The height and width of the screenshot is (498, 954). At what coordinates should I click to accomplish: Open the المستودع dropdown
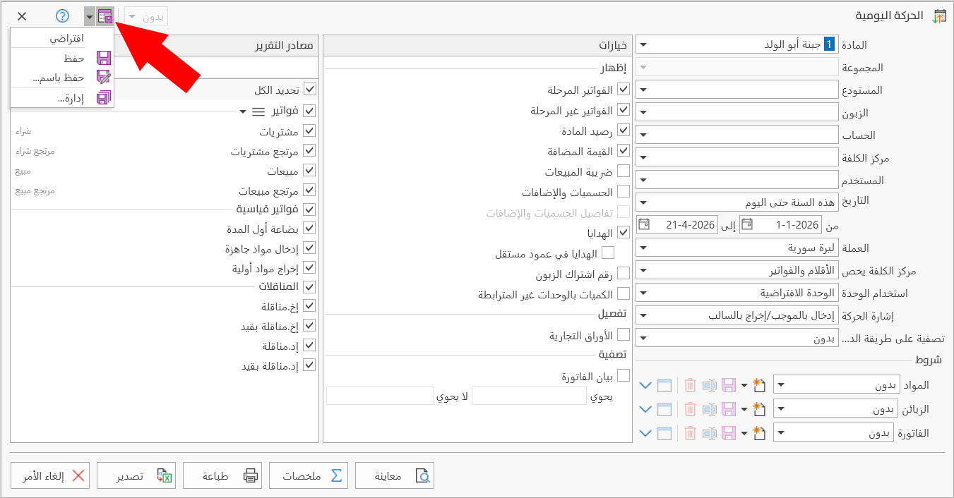[738, 90]
